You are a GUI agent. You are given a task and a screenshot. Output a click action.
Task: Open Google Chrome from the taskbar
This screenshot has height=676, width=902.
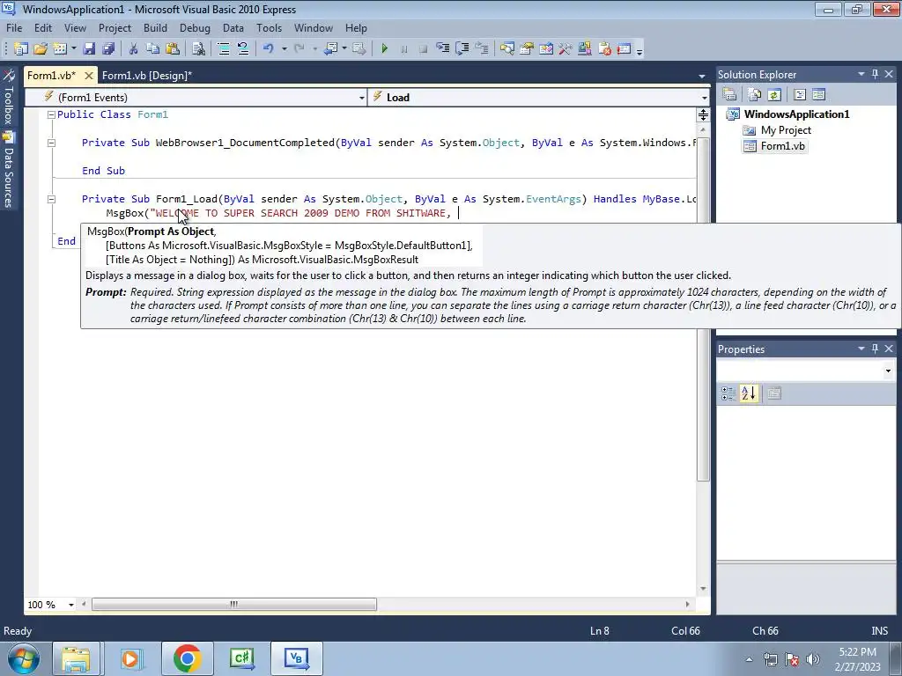(x=187, y=658)
